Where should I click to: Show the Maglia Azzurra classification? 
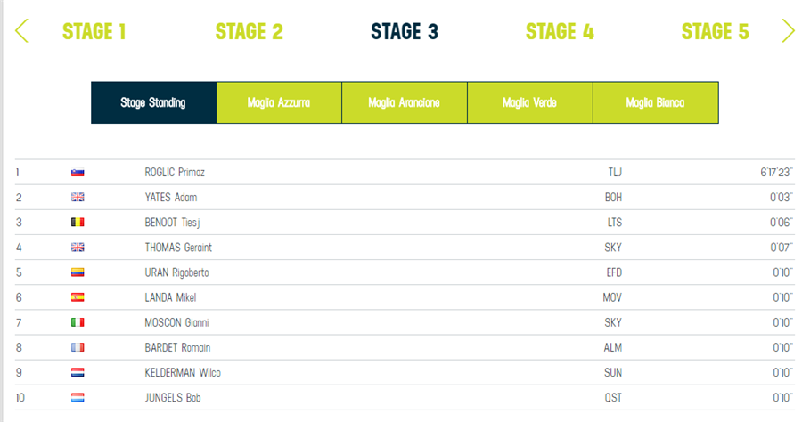[279, 103]
